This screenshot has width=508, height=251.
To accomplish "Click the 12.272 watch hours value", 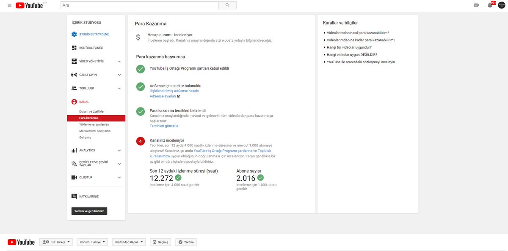I will 162,178.
